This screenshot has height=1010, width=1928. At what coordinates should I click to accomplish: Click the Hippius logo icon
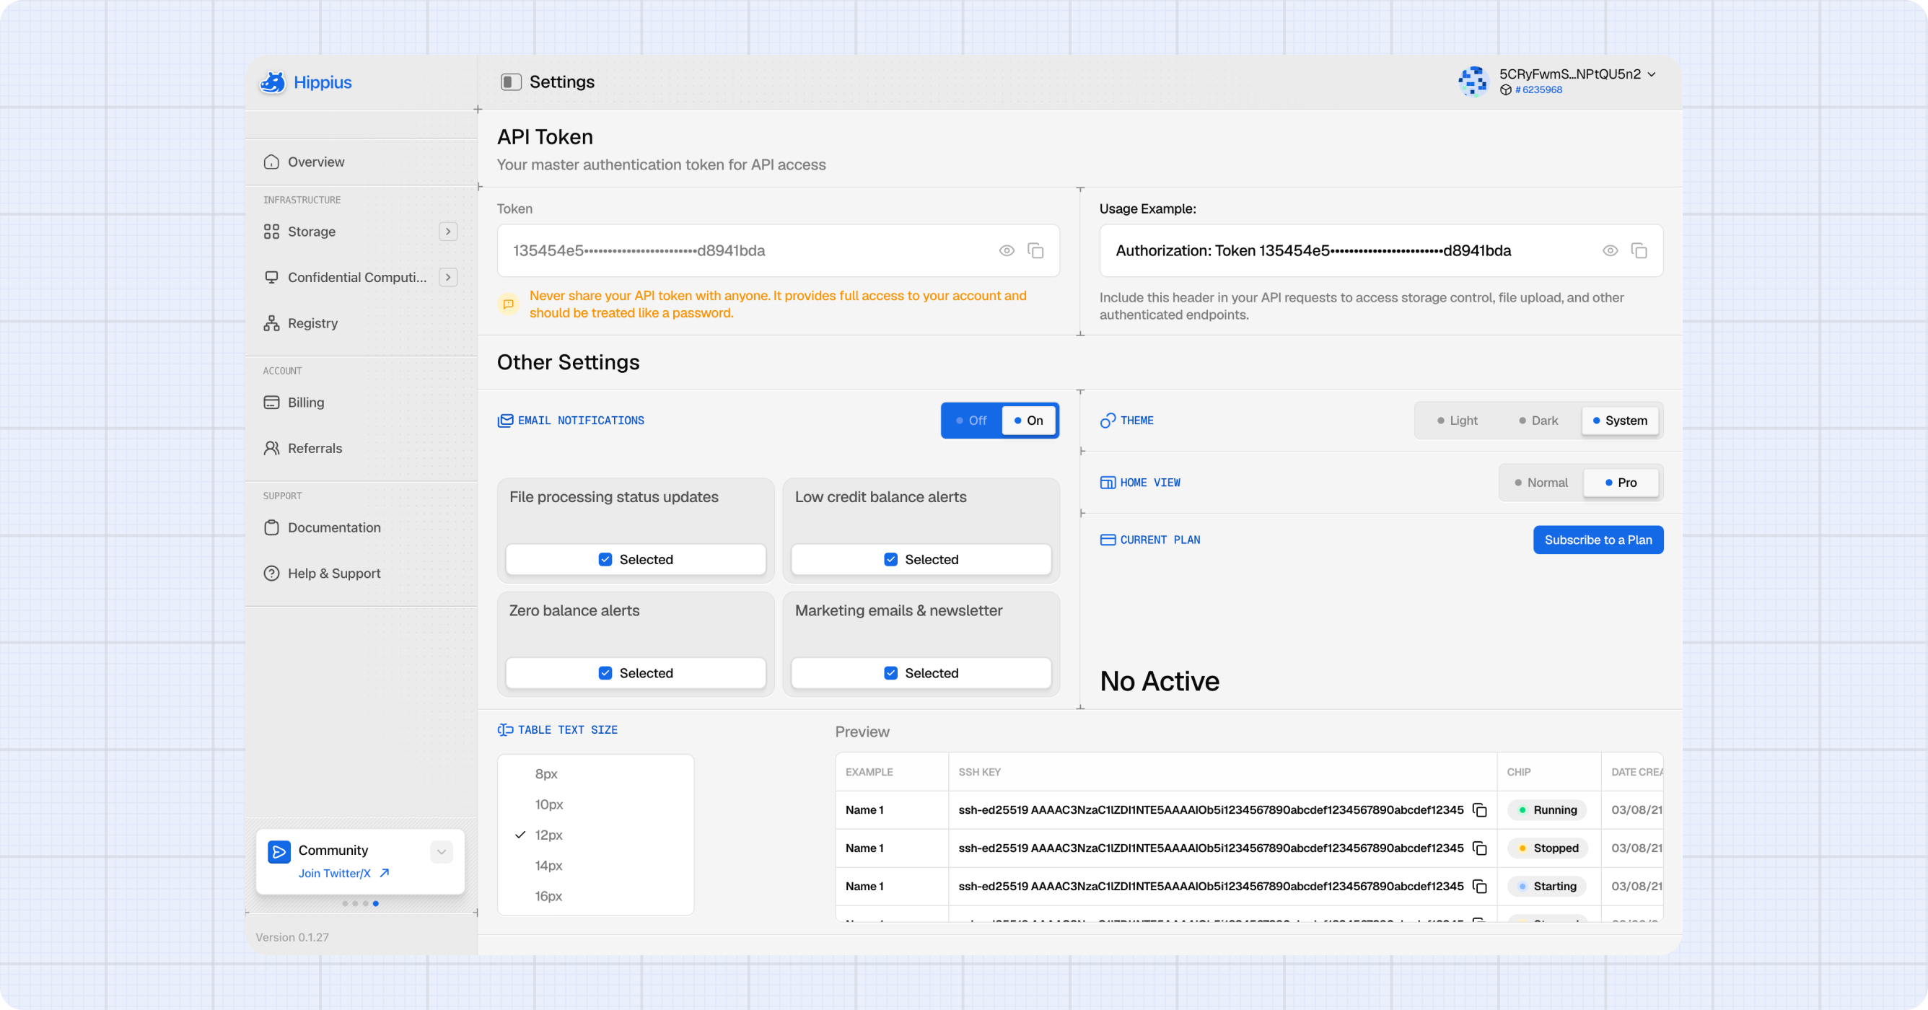point(273,82)
